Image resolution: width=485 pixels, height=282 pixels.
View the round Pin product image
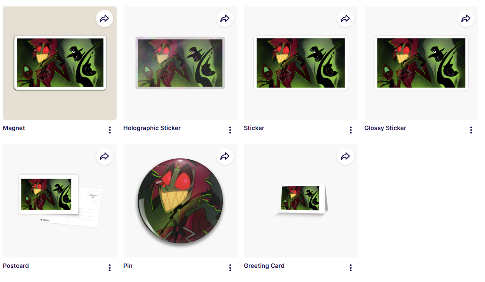[x=180, y=201]
